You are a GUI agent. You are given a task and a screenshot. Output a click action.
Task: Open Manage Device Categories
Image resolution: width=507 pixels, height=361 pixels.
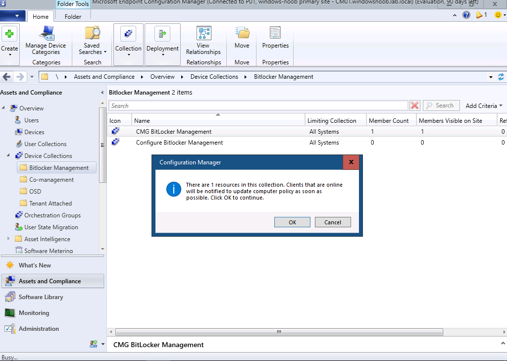[x=46, y=41]
